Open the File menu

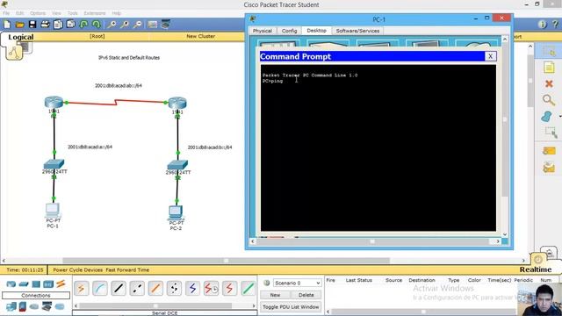pos(6,13)
